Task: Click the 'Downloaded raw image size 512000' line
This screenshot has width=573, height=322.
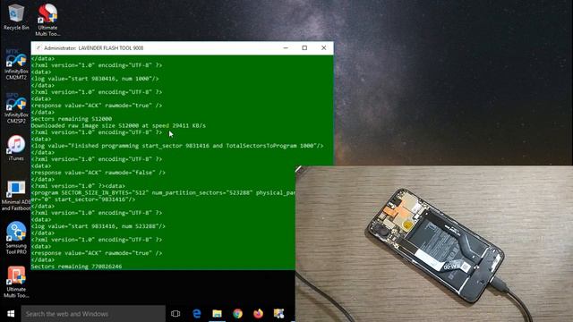Action: (118, 125)
